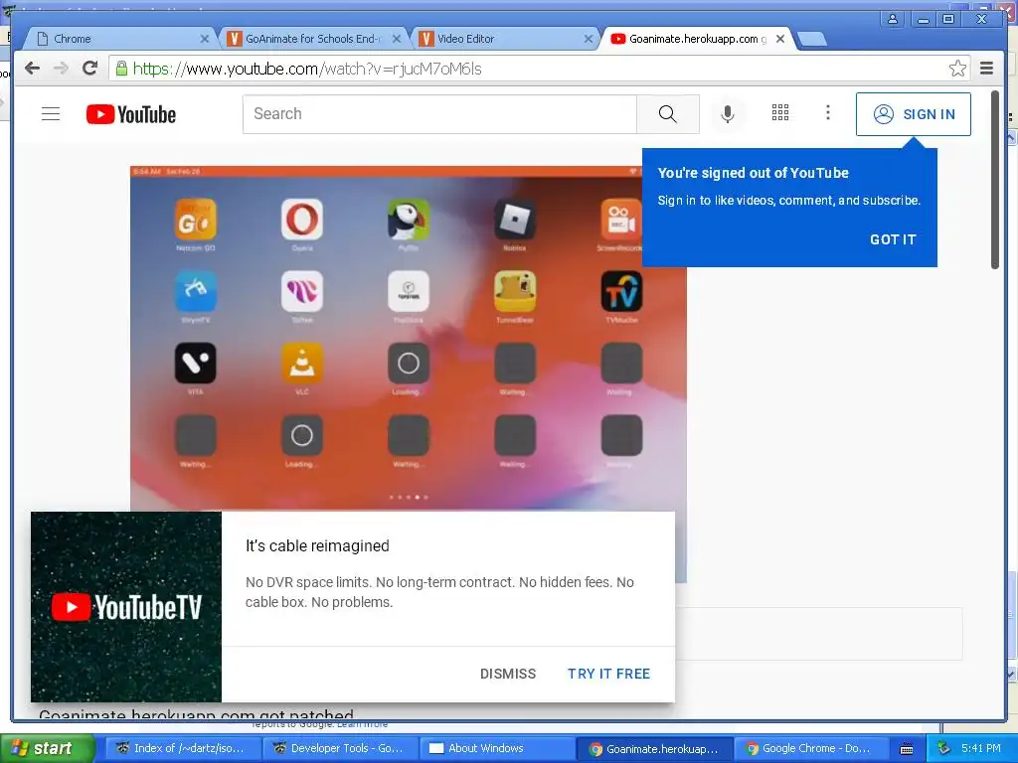The height and width of the screenshot is (763, 1018).
Task: Click the SIGN IN button
Action: pos(914,114)
